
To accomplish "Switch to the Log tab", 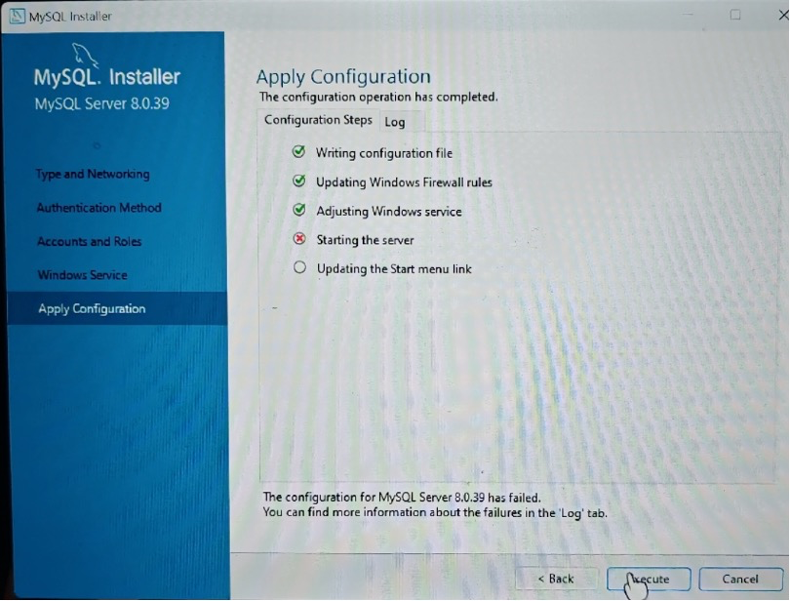I will (395, 122).
